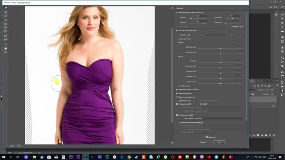The width and height of the screenshot is (285, 160).
Task: Select the Freeze Mask tool
Action: [x=6, y=36]
